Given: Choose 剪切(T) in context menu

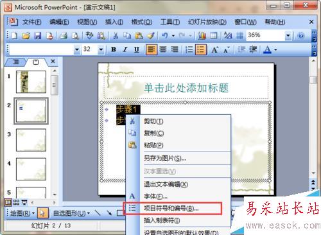Looking at the screenshot, I should tap(178, 121).
